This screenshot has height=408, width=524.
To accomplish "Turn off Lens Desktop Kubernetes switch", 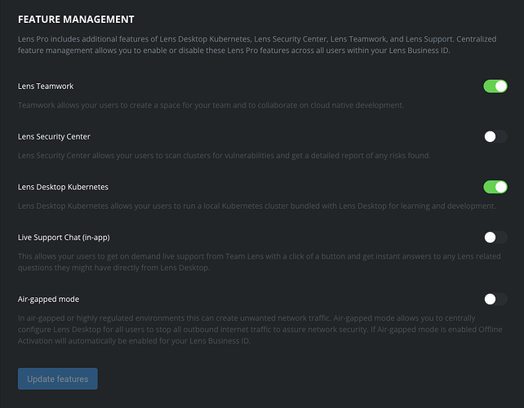I will [x=495, y=187].
